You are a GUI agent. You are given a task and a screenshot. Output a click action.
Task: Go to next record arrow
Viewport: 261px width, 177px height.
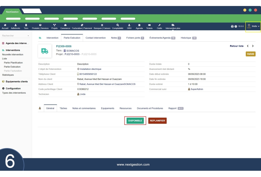click(253, 46)
